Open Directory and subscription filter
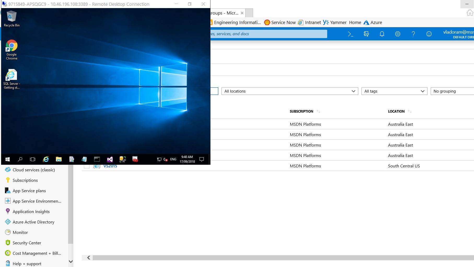 [366, 34]
